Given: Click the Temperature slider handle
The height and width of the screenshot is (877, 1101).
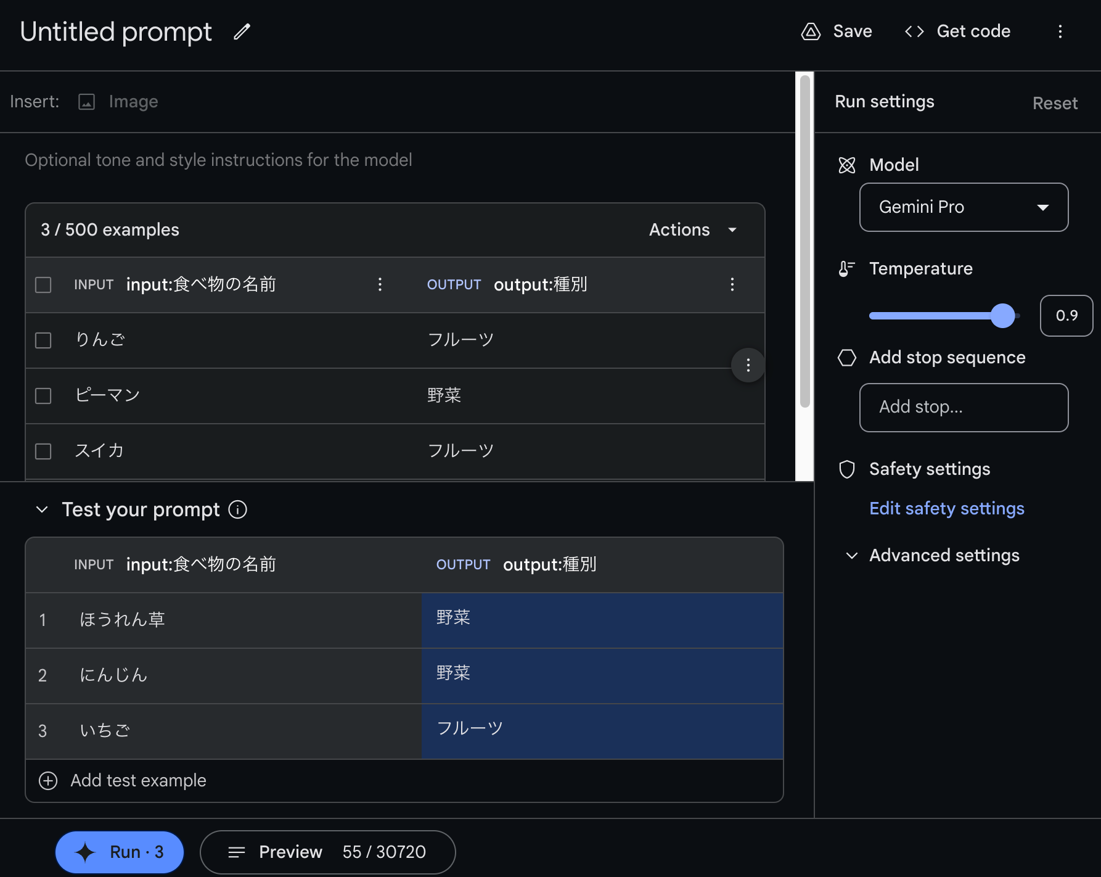Looking at the screenshot, I should tap(1002, 316).
